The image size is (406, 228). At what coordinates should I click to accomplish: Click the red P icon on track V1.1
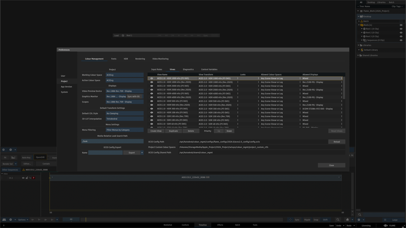tap(34, 178)
